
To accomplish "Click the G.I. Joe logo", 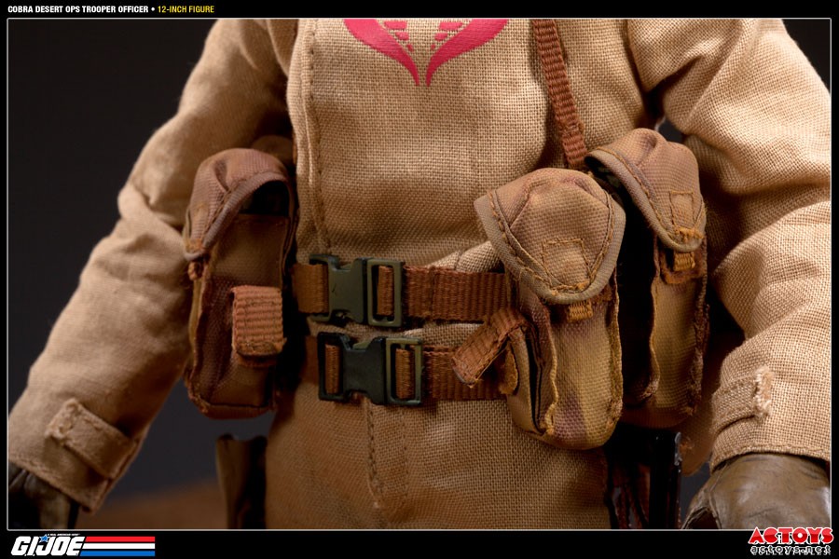I will (47, 544).
